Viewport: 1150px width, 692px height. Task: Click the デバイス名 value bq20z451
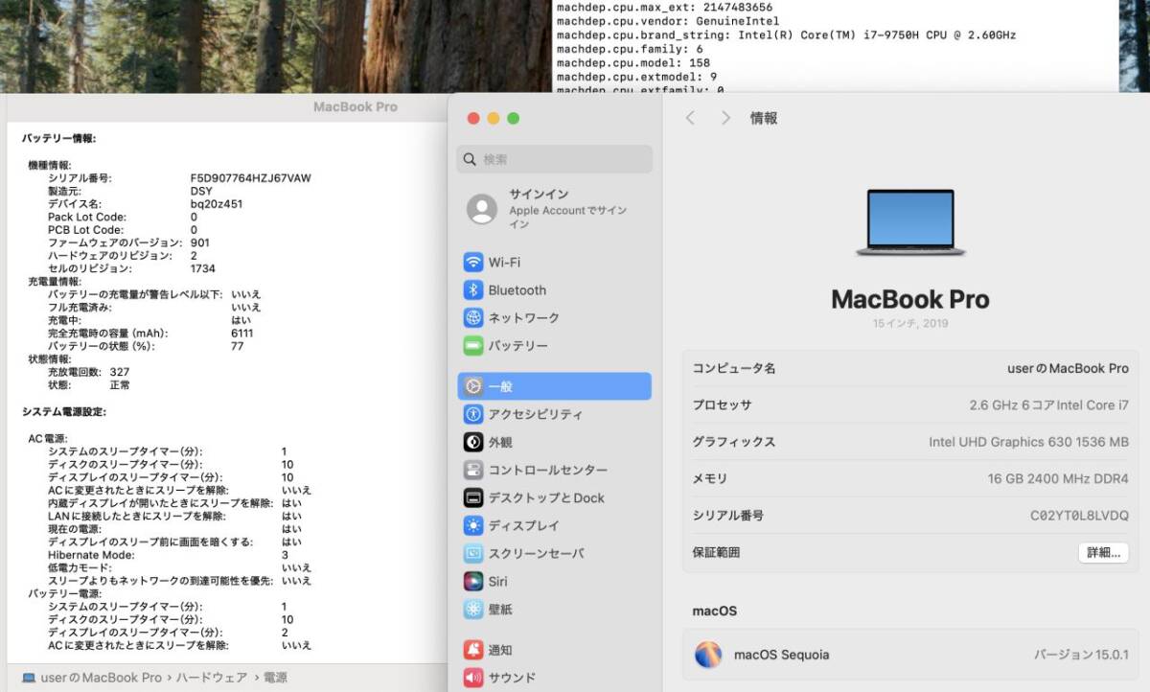[217, 204]
